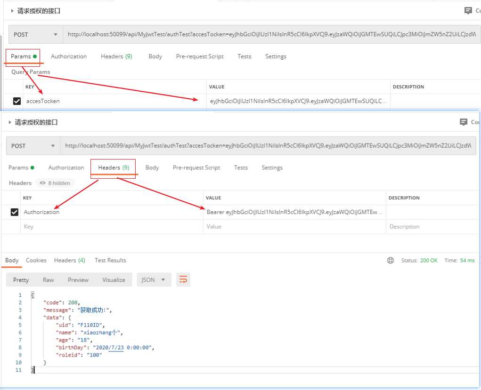Uncheck the accesTocken query param checkbox

[17, 101]
